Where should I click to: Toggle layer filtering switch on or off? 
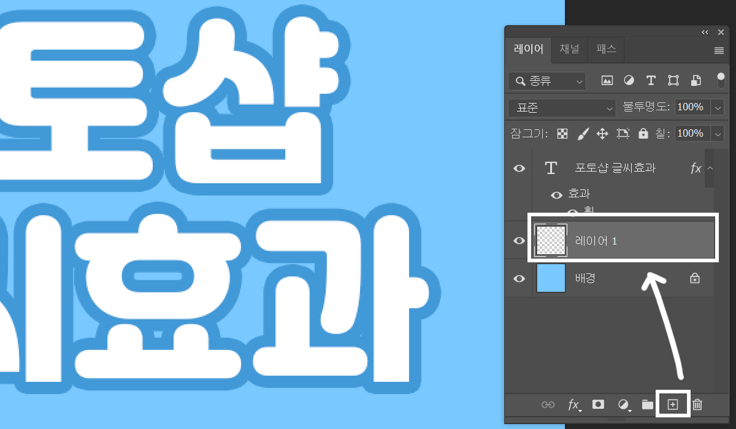pos(721,80)
